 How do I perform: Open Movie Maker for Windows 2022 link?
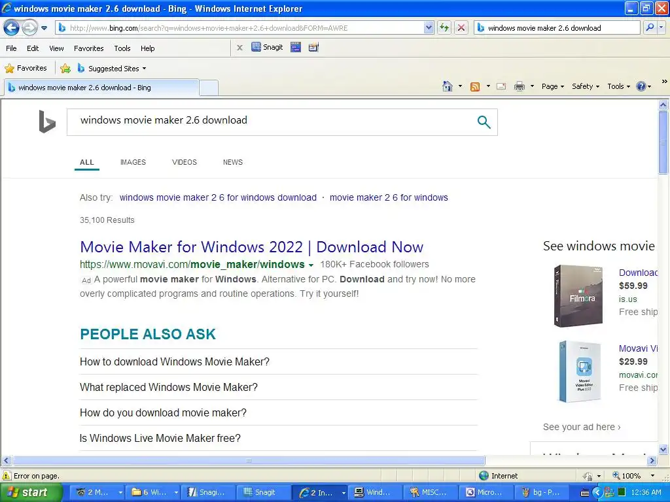(x=252, y=246)
